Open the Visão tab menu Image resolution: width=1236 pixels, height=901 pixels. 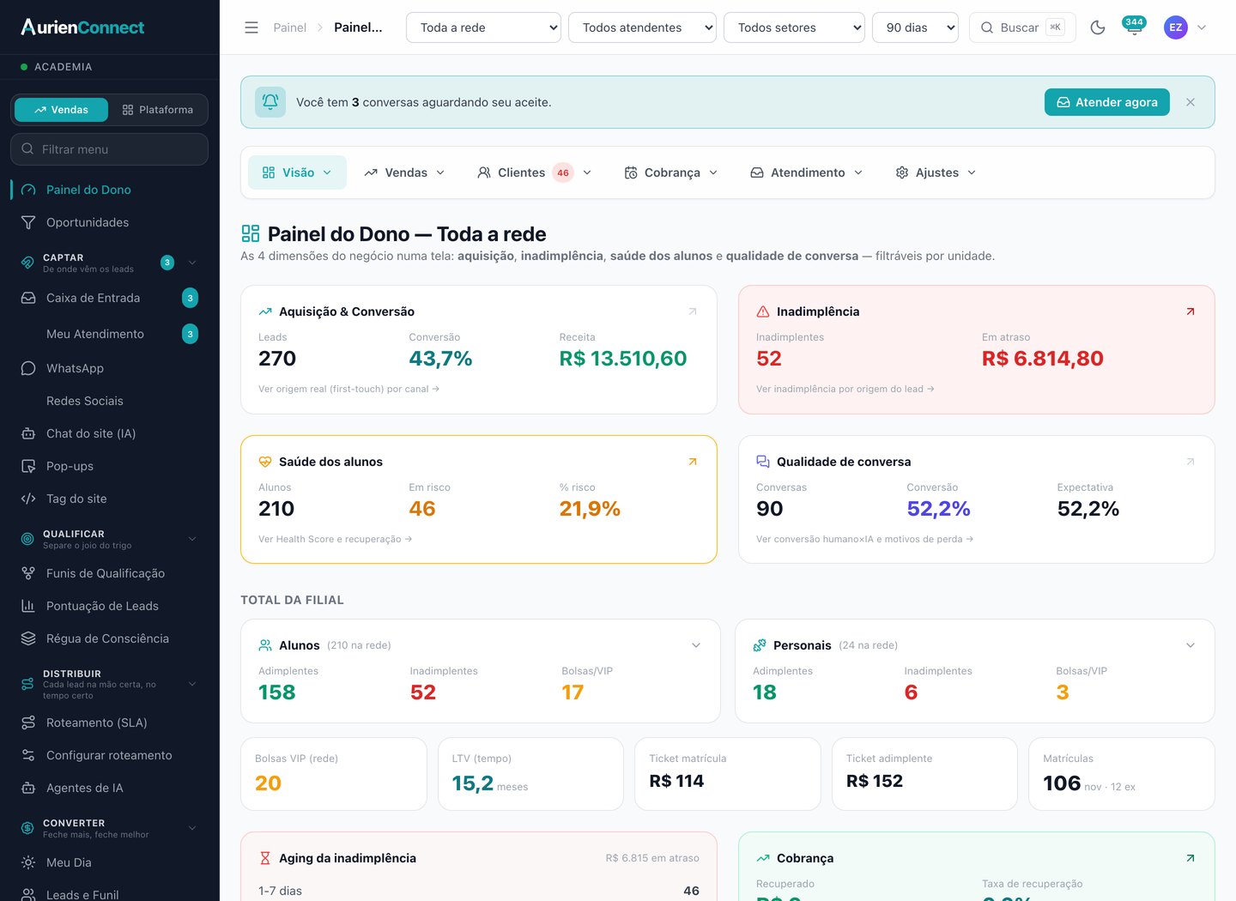point(297,172)
